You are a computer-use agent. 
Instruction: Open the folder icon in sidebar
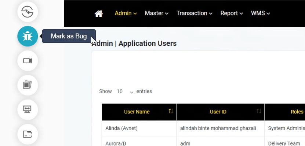(x=28, y=134)
